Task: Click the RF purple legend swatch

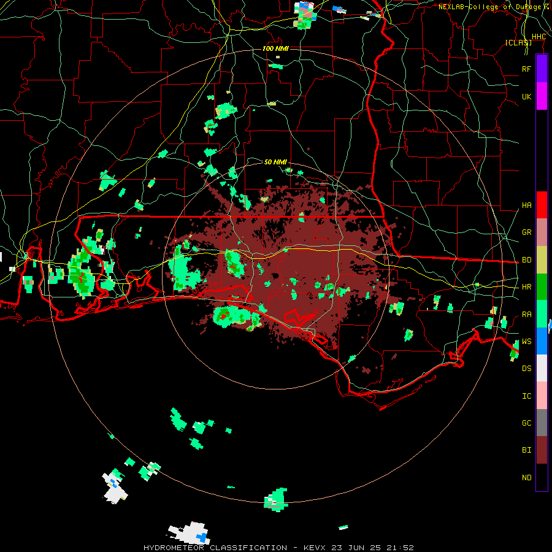Action: [x=542, y=69]
